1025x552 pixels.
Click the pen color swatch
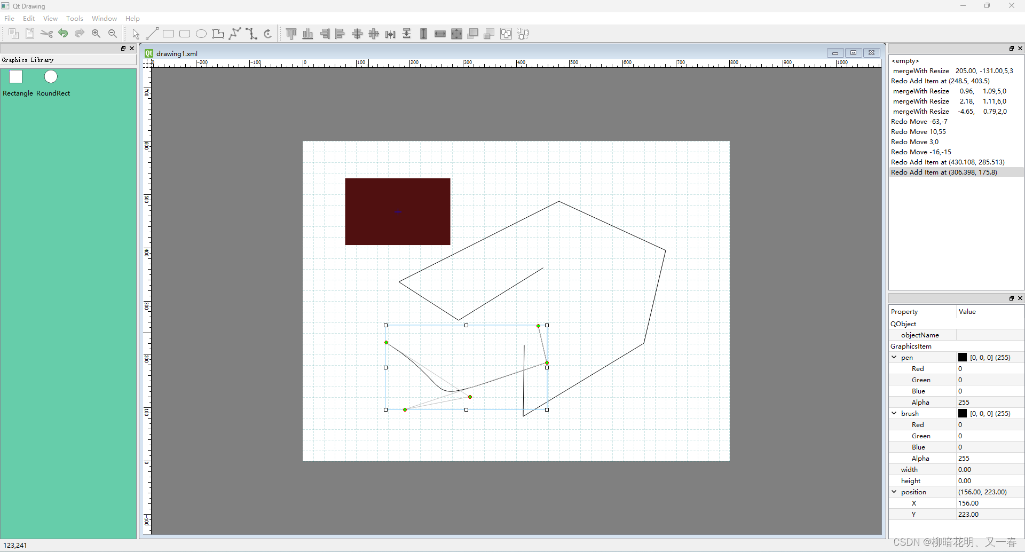coord(963,357)
